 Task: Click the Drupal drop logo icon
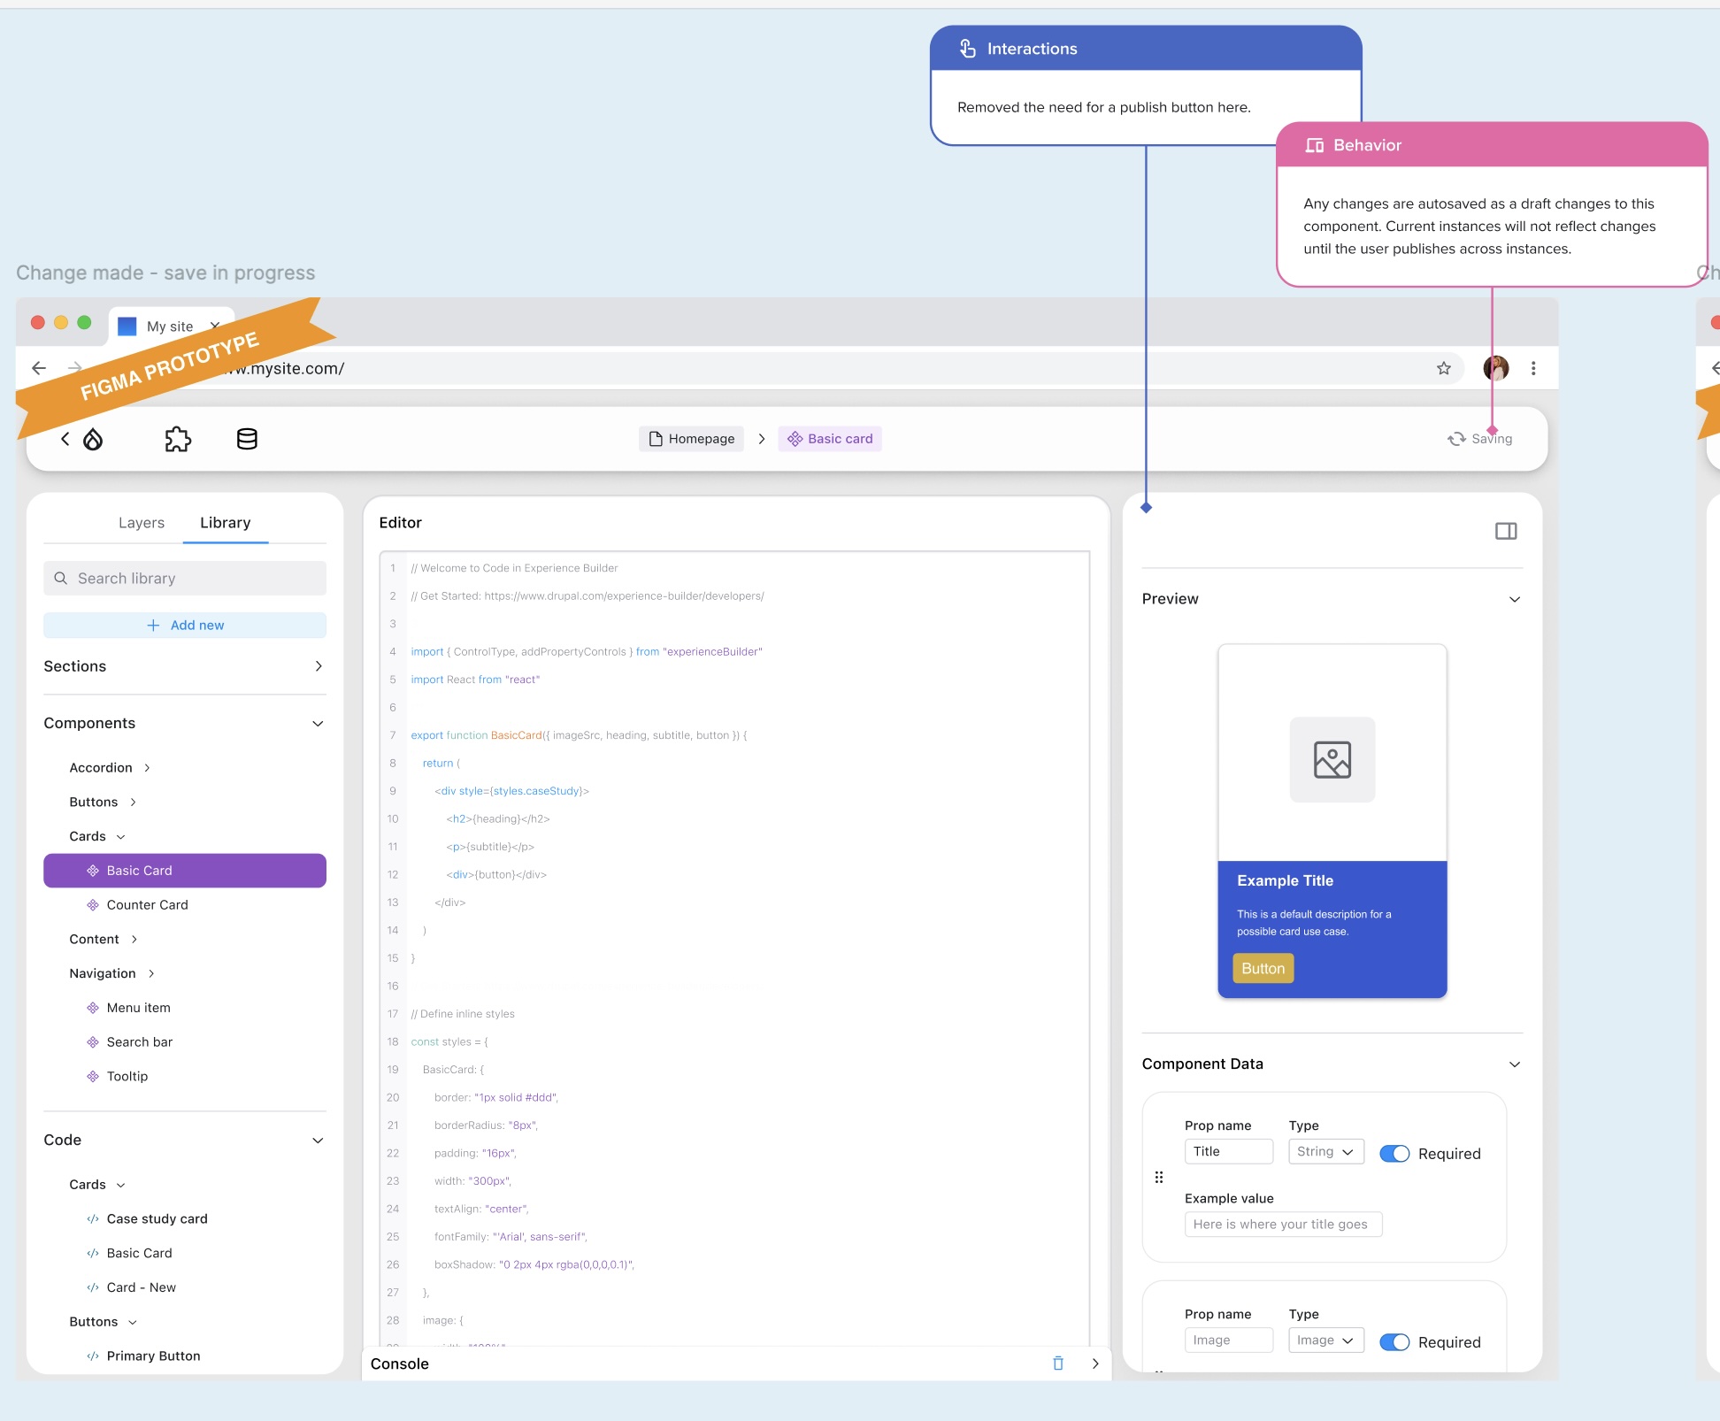(93, 439)
